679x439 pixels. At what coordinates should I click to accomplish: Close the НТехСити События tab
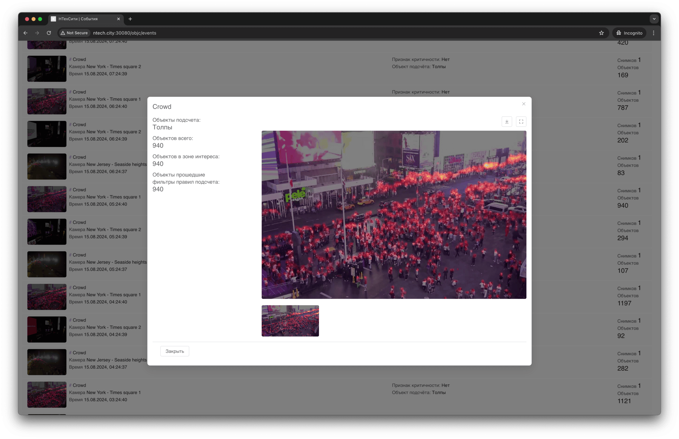pos(118,19)
